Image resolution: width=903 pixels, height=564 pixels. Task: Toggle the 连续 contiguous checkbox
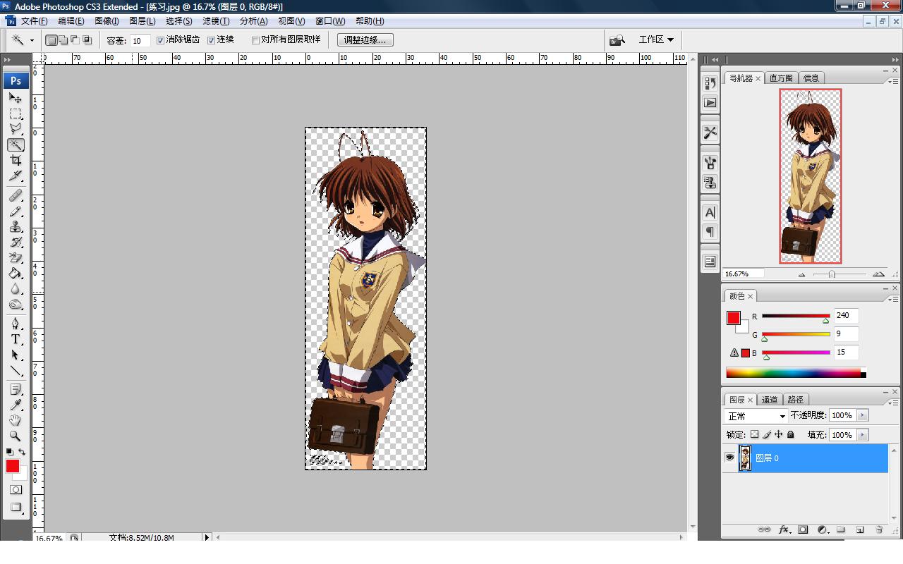(211, 40)
